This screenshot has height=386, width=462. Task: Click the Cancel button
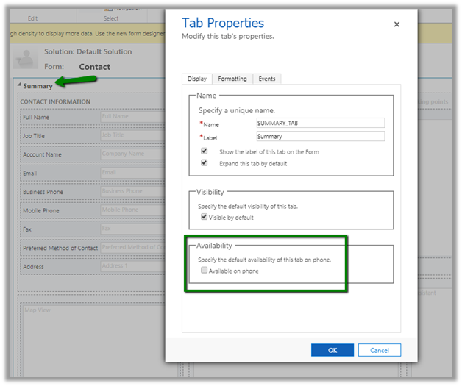pos(380,350)
